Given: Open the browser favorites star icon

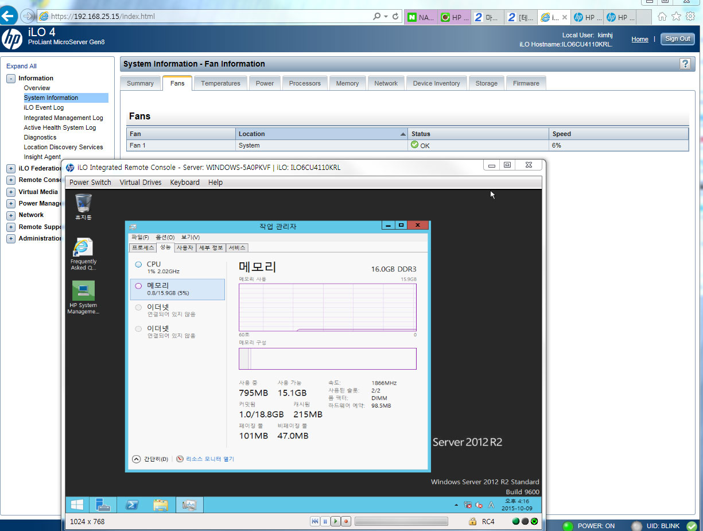Looking at the screenshot, I should point(677,17).
